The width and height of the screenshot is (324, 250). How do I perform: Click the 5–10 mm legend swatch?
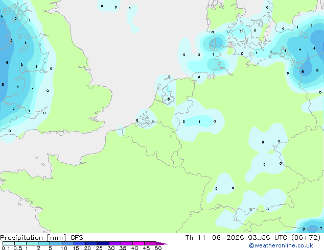pos(56,243)
